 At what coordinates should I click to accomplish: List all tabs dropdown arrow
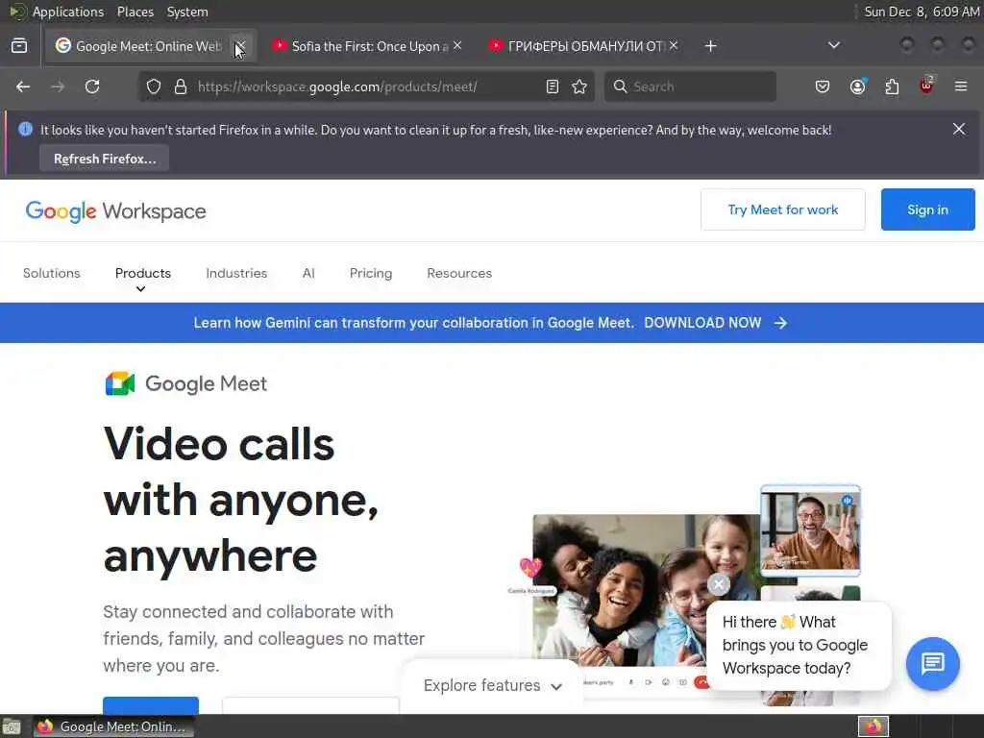coord(833,45)
